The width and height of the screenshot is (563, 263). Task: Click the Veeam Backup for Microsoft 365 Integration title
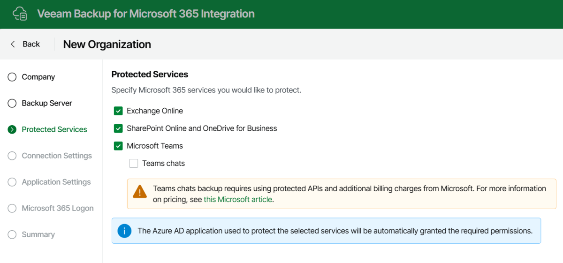coord(146,14)
